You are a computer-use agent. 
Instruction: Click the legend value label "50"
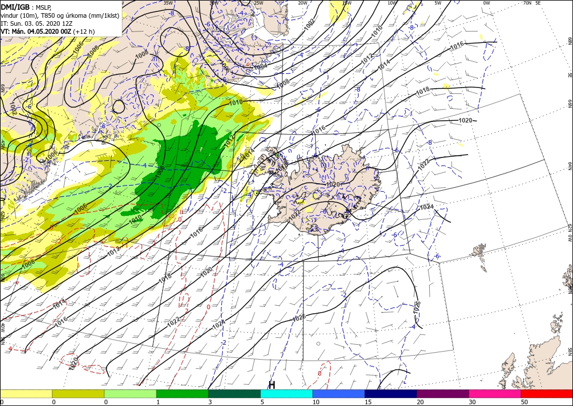524,402
